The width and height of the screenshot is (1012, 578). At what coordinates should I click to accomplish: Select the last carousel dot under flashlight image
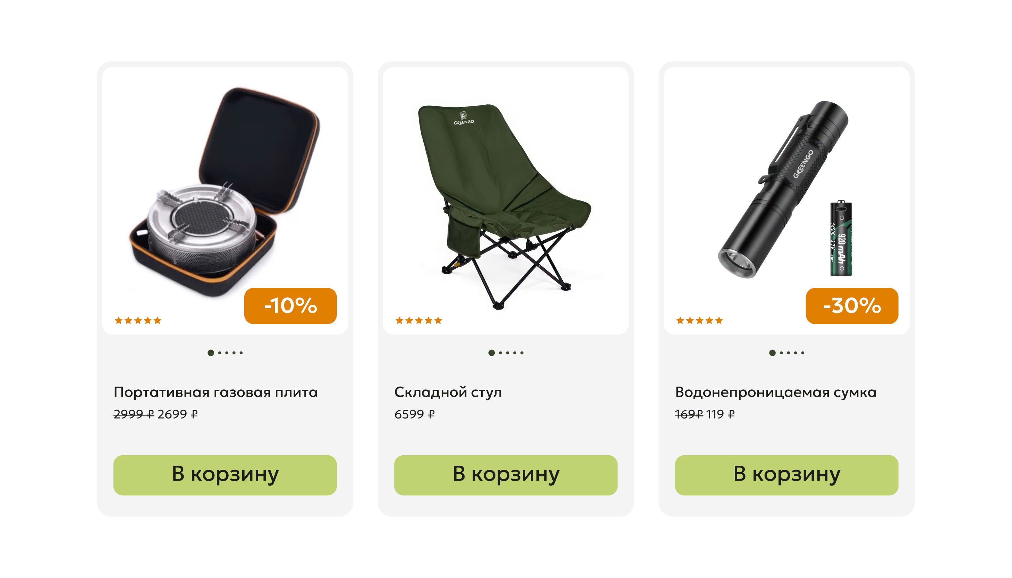coord(803,353)
